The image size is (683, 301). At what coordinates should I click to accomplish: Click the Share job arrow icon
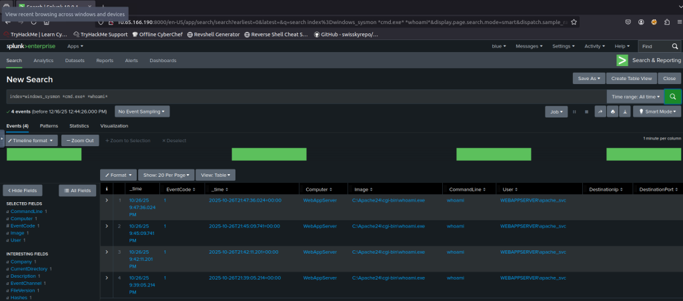click(x=600, y=111)
